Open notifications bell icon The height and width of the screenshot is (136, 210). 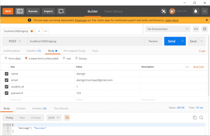[195, 11]
